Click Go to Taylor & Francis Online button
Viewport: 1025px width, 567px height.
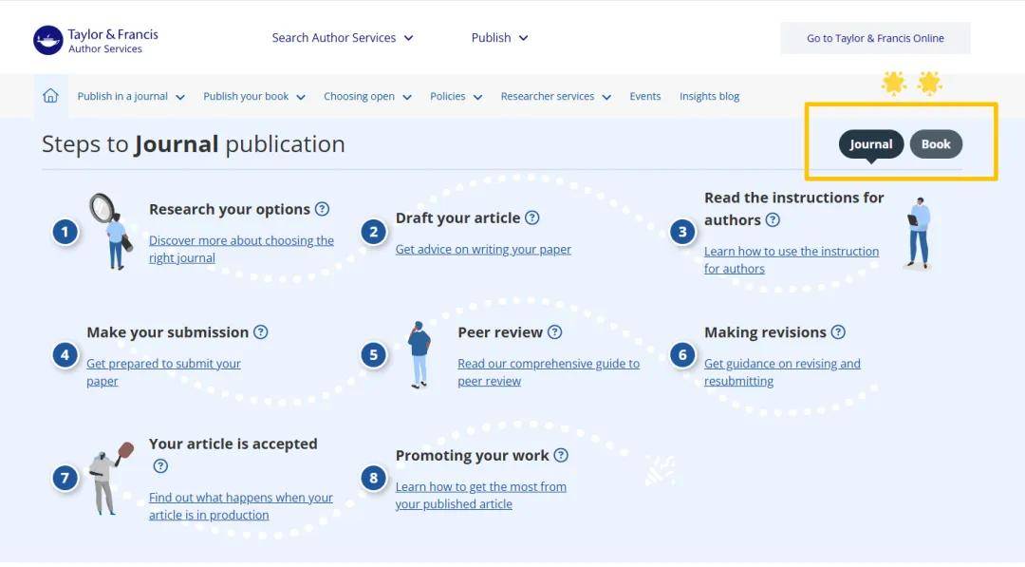coord(875,38)
